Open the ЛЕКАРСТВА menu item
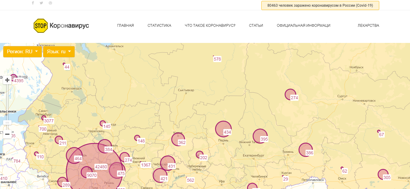 click(368, 26)
